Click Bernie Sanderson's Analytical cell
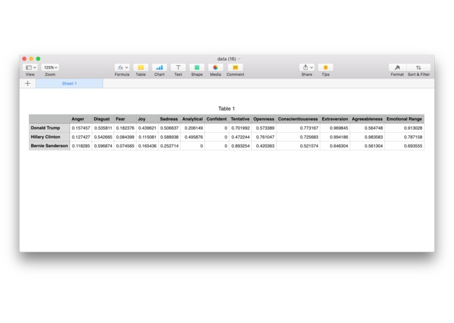Screen dimensions: 454x323 coord(193,146)
